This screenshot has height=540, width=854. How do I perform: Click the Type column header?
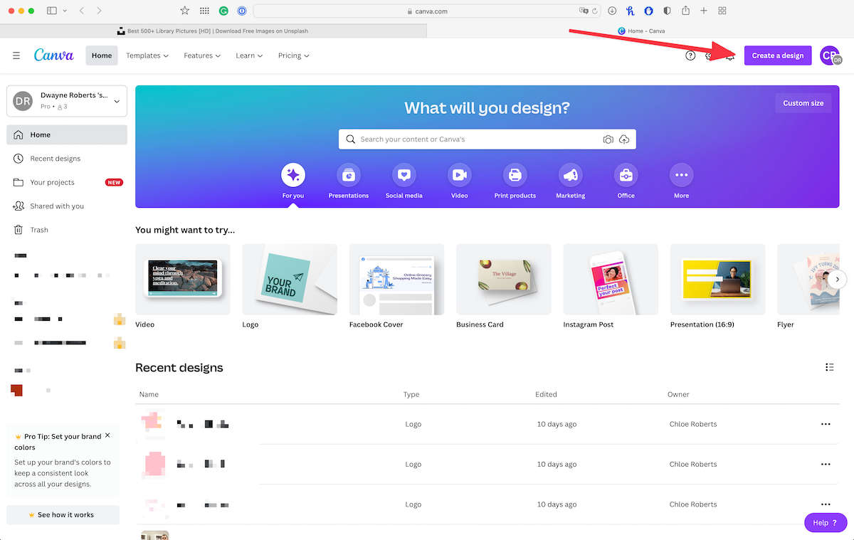point(411,394)
